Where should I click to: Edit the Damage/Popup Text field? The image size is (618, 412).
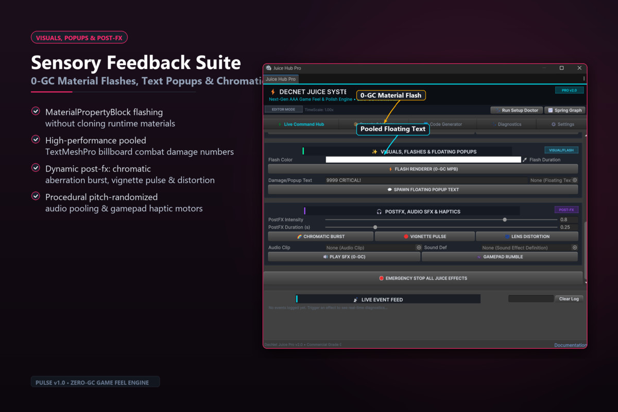point(427,180)
